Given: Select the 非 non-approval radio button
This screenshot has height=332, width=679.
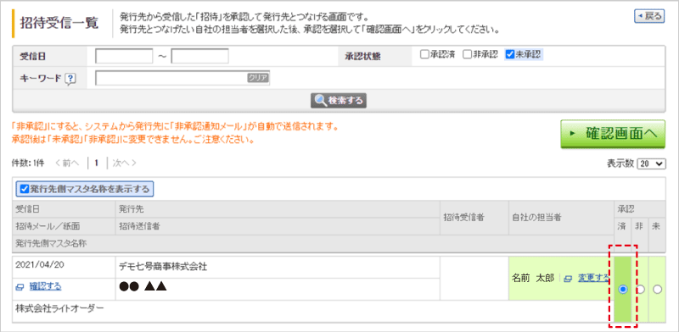Looking at the screenshot, I should pyautogui.click(x=641, y=289).
